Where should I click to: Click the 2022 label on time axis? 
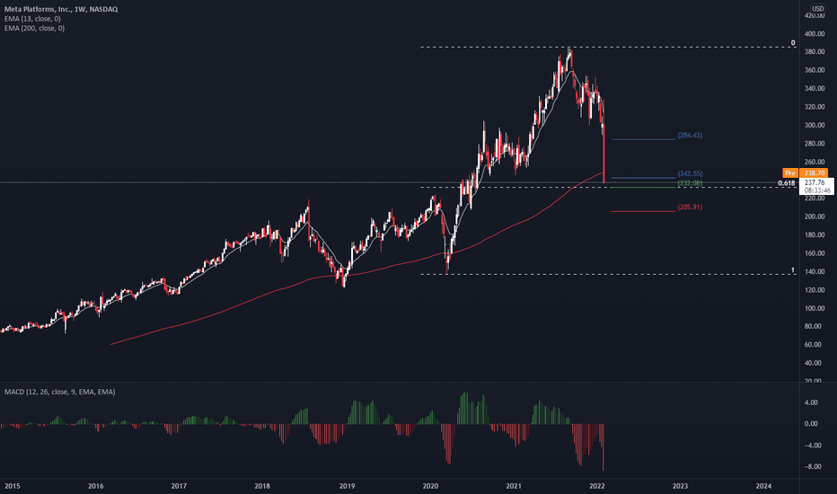tap(597, 486)
